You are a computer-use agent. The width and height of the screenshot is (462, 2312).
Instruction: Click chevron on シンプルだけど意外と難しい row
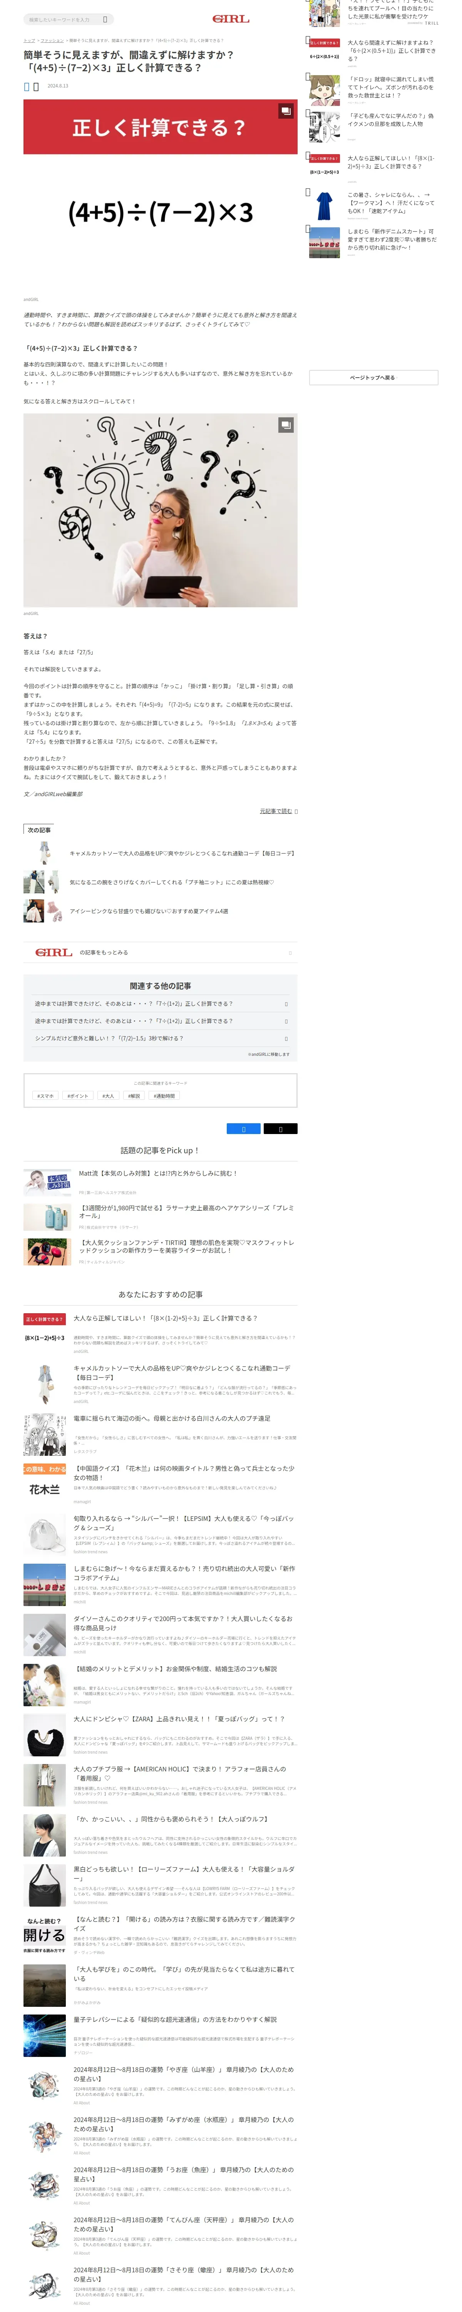point(286,1038)
